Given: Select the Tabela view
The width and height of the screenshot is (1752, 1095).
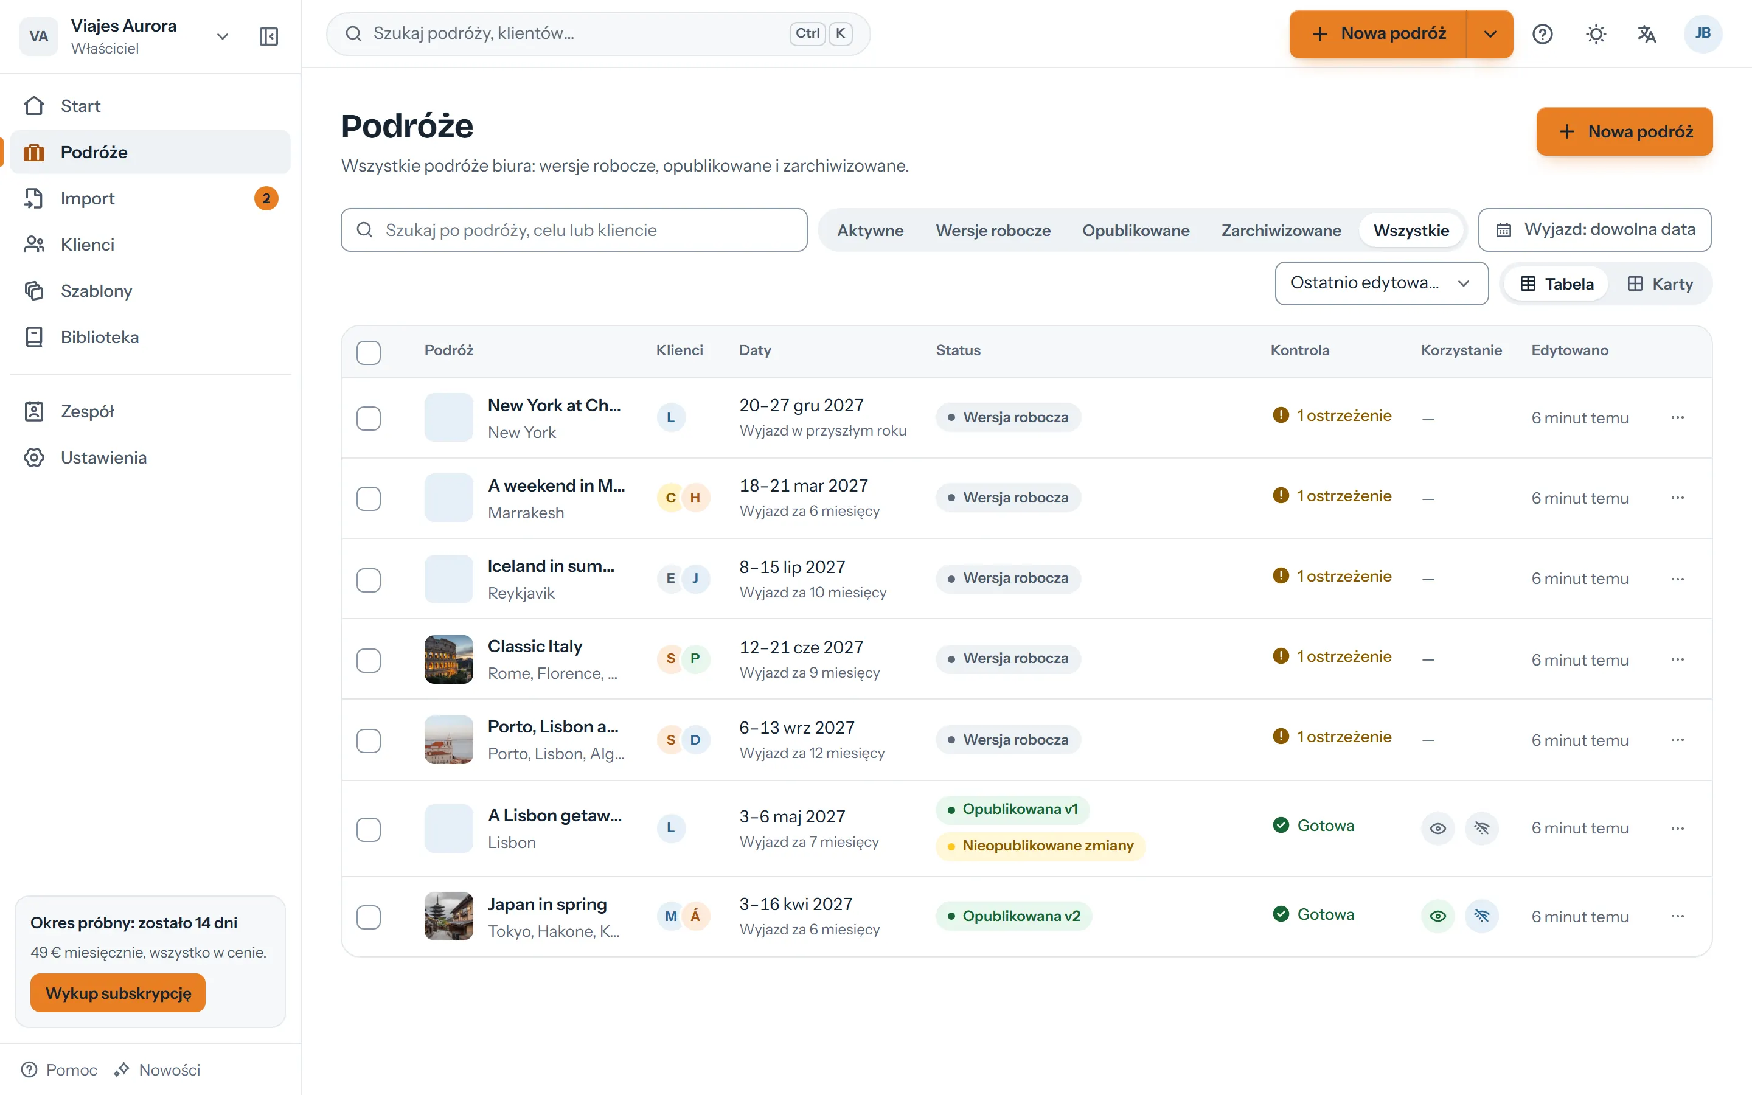Looking at the screenshot, I should (1556, 284).
